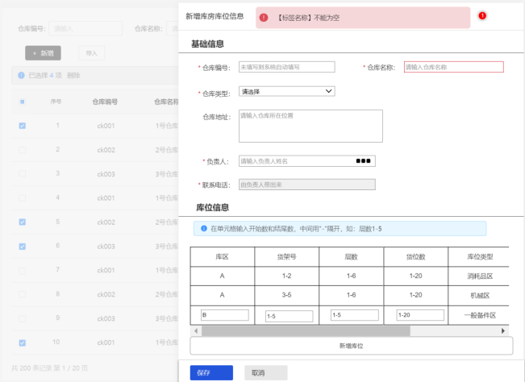Click the 仓库编号 column header in list

(105, 102)
